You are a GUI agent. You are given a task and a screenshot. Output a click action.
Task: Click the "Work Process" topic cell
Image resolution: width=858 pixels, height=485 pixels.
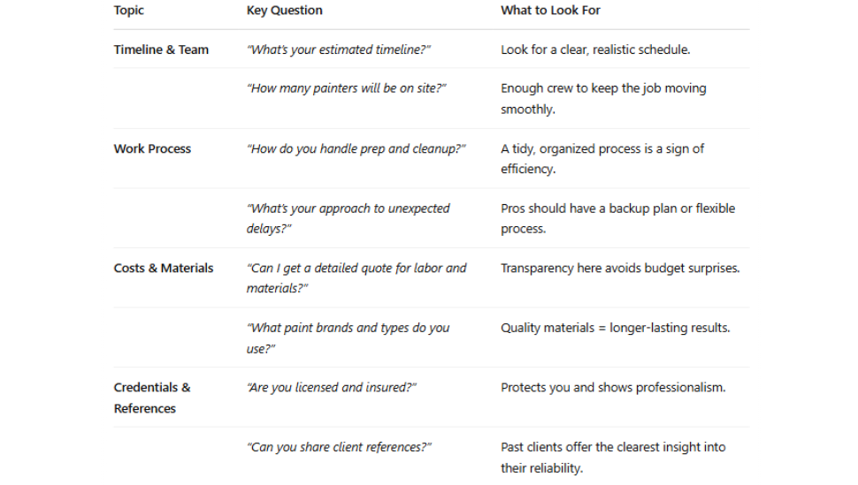[152, 148]
